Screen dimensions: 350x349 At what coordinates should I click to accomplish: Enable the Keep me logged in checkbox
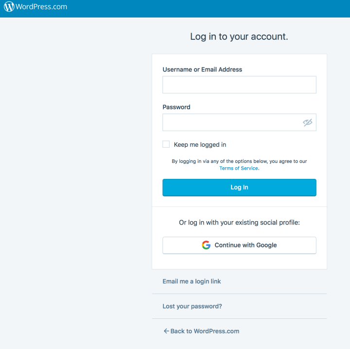[x=166, y=144]
